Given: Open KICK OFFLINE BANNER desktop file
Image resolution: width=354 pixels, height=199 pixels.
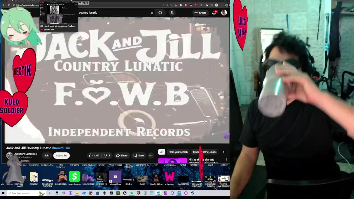Looking at the screenshot, I should click(x=210, y=181).
